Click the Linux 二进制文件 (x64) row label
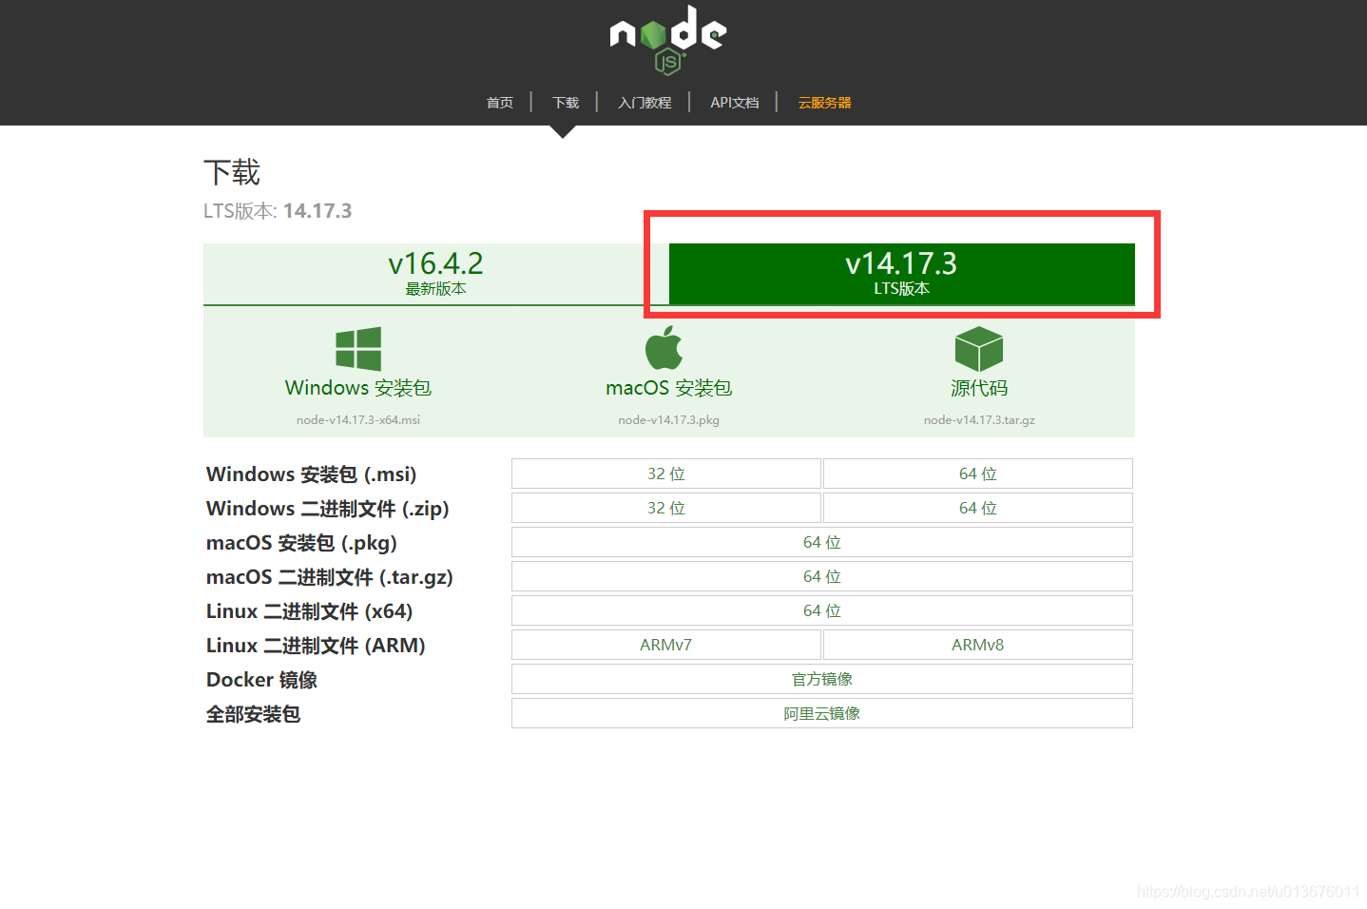 click(310, 611)
